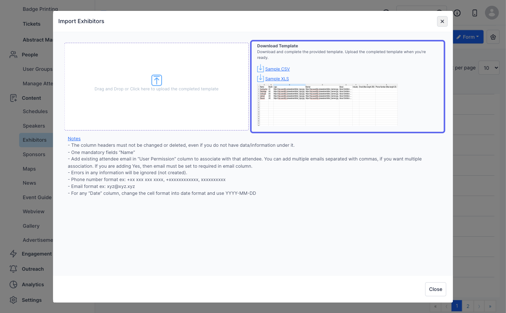Jump to first page with double chevron
The width and height of the screenshot is (506, 313).
[x=435, y=306]
